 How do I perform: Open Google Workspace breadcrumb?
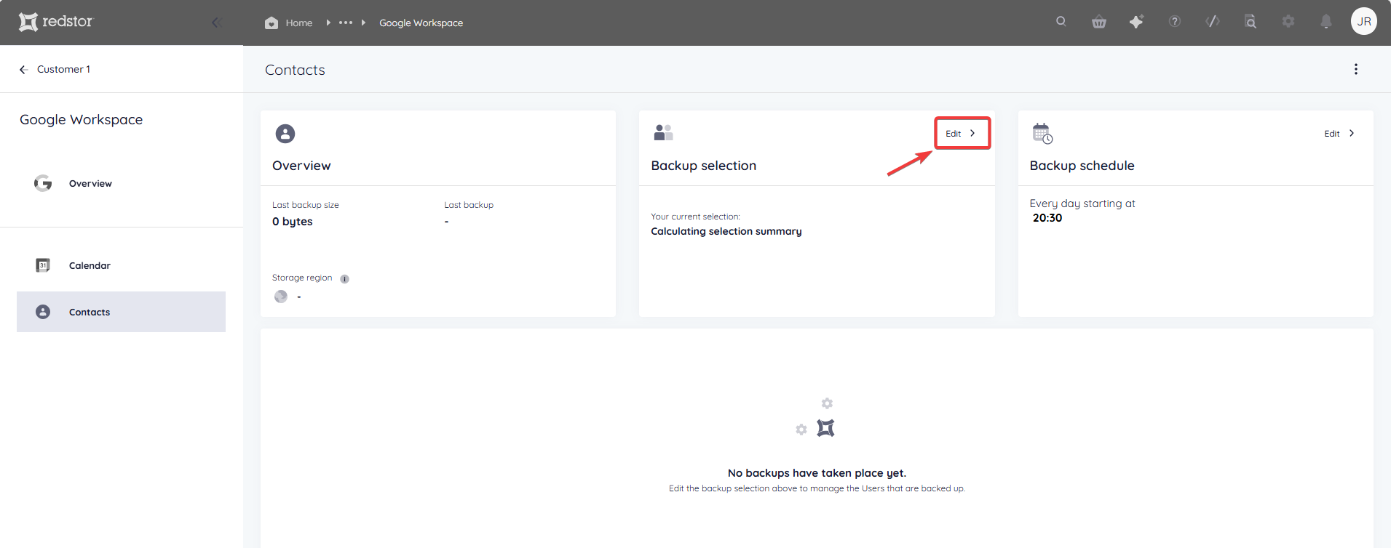(421, 23)
